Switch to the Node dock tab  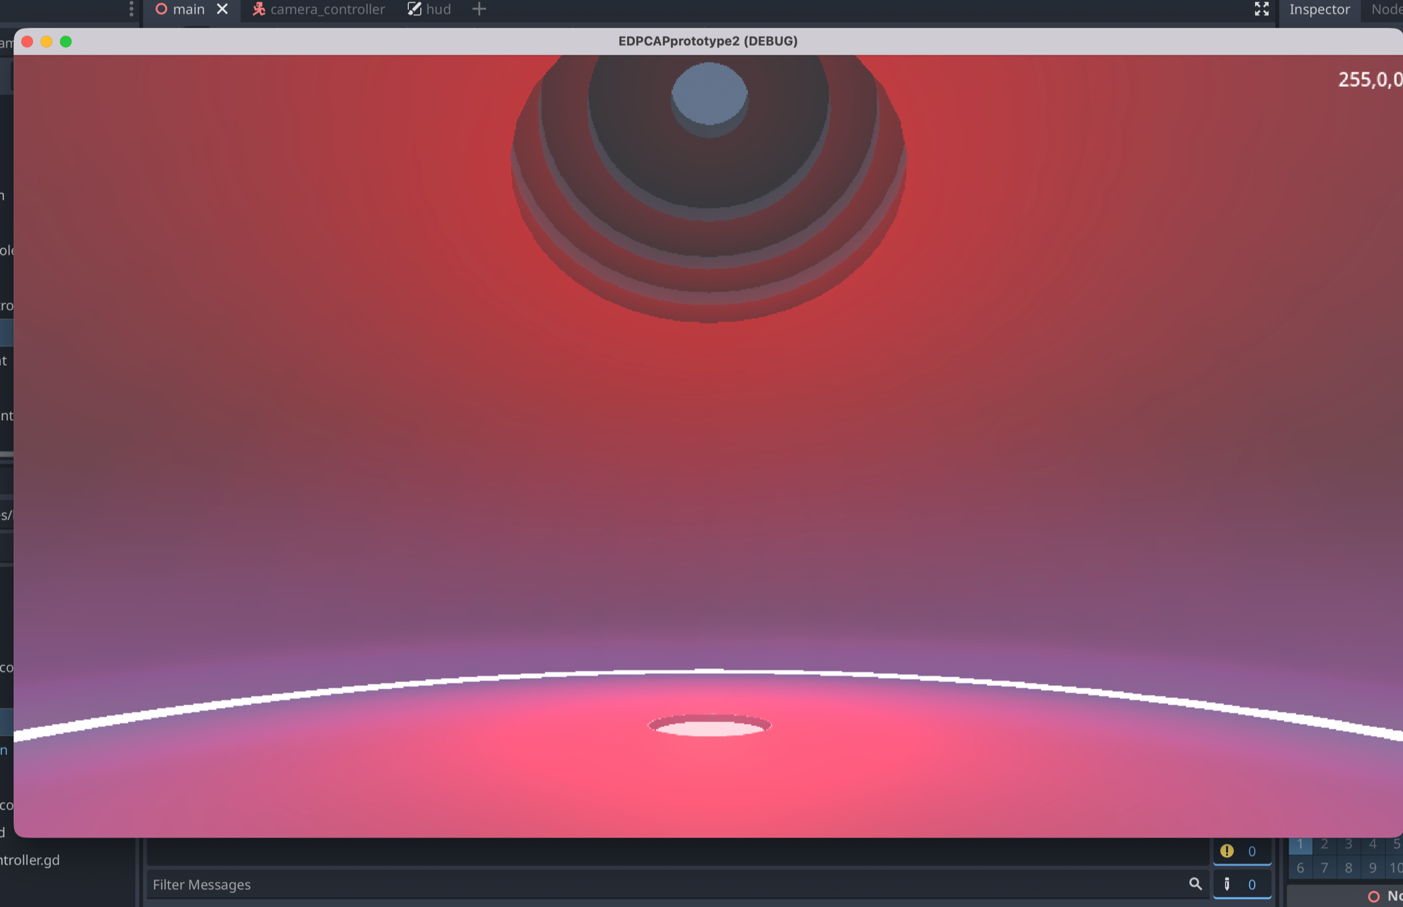point(1386,9)
